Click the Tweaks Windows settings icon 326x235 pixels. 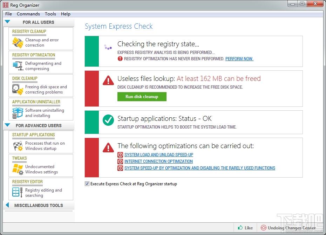tap(18, 169)
